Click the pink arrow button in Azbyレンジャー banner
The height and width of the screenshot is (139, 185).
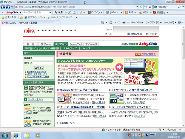(119, 67)
